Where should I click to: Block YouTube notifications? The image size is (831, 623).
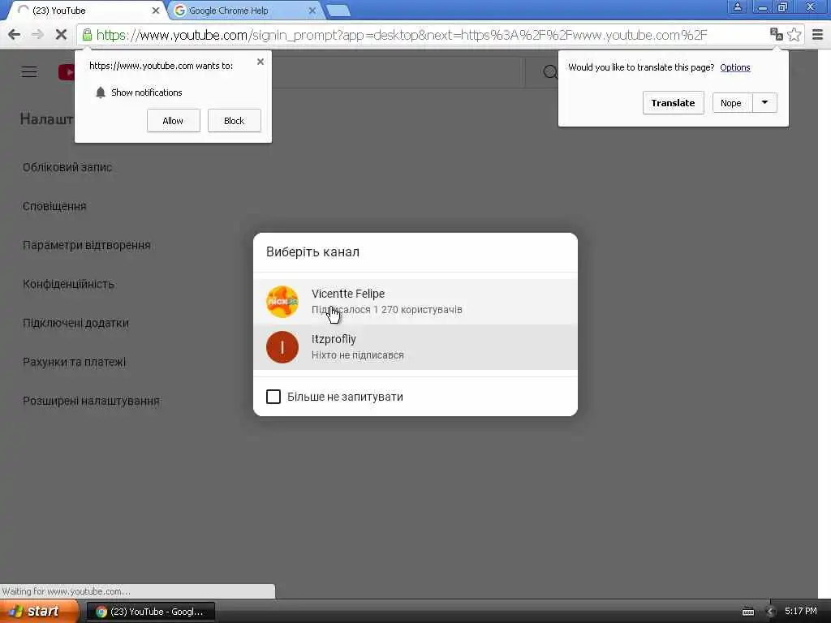click(x=235, y=121)
